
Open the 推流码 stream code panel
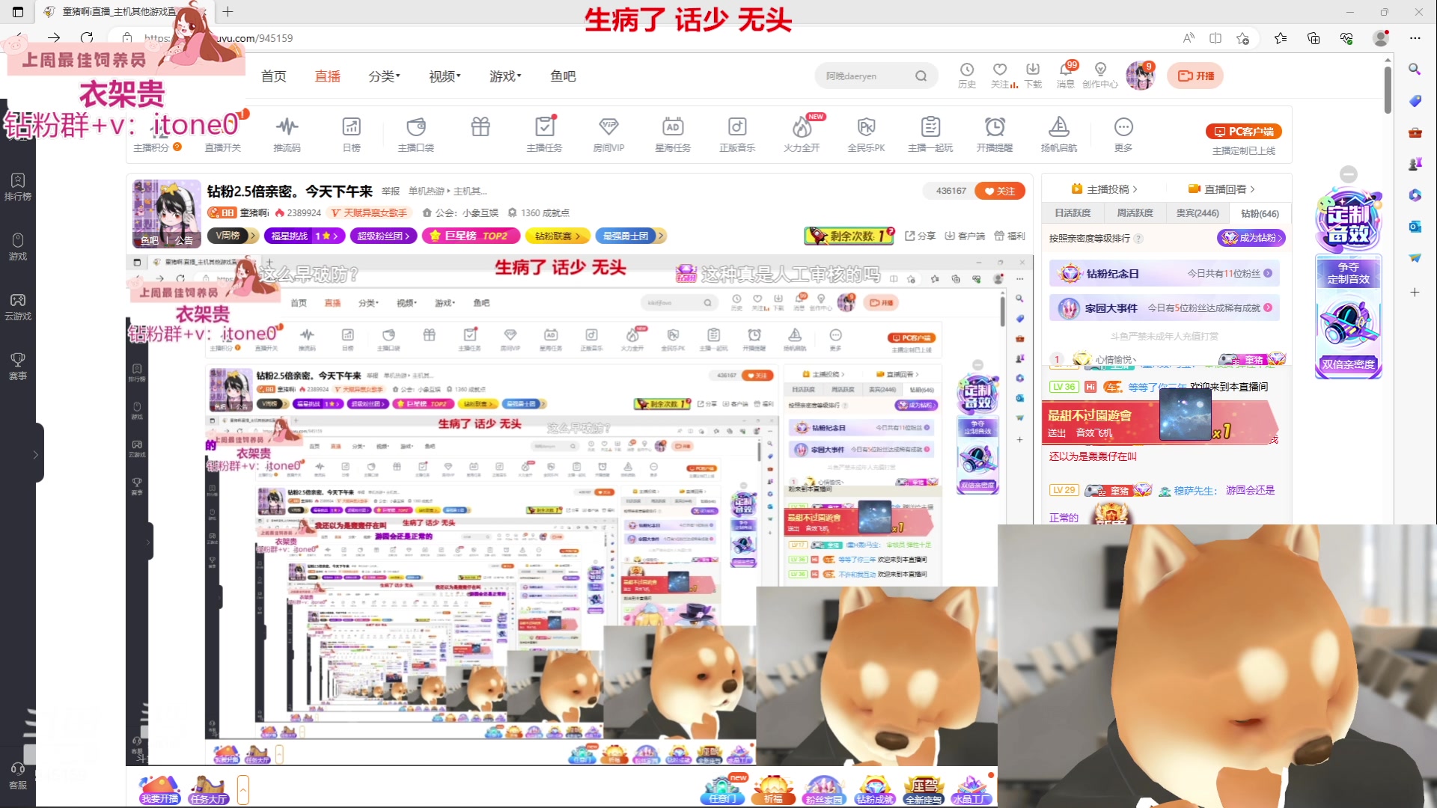287,135
